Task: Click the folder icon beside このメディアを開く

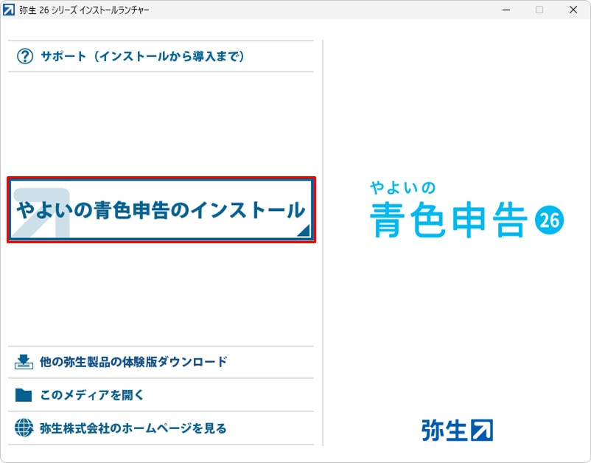Action: tap(24, 394)
